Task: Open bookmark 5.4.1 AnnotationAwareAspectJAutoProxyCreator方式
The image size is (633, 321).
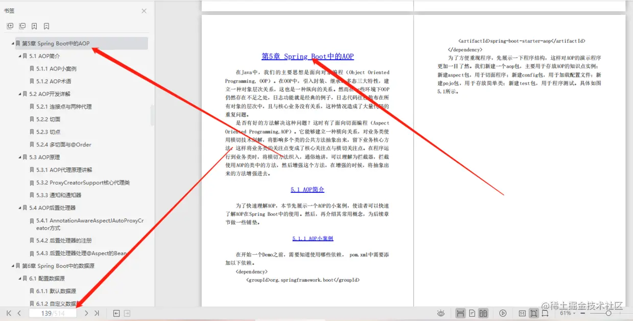Action: point(90,225)
